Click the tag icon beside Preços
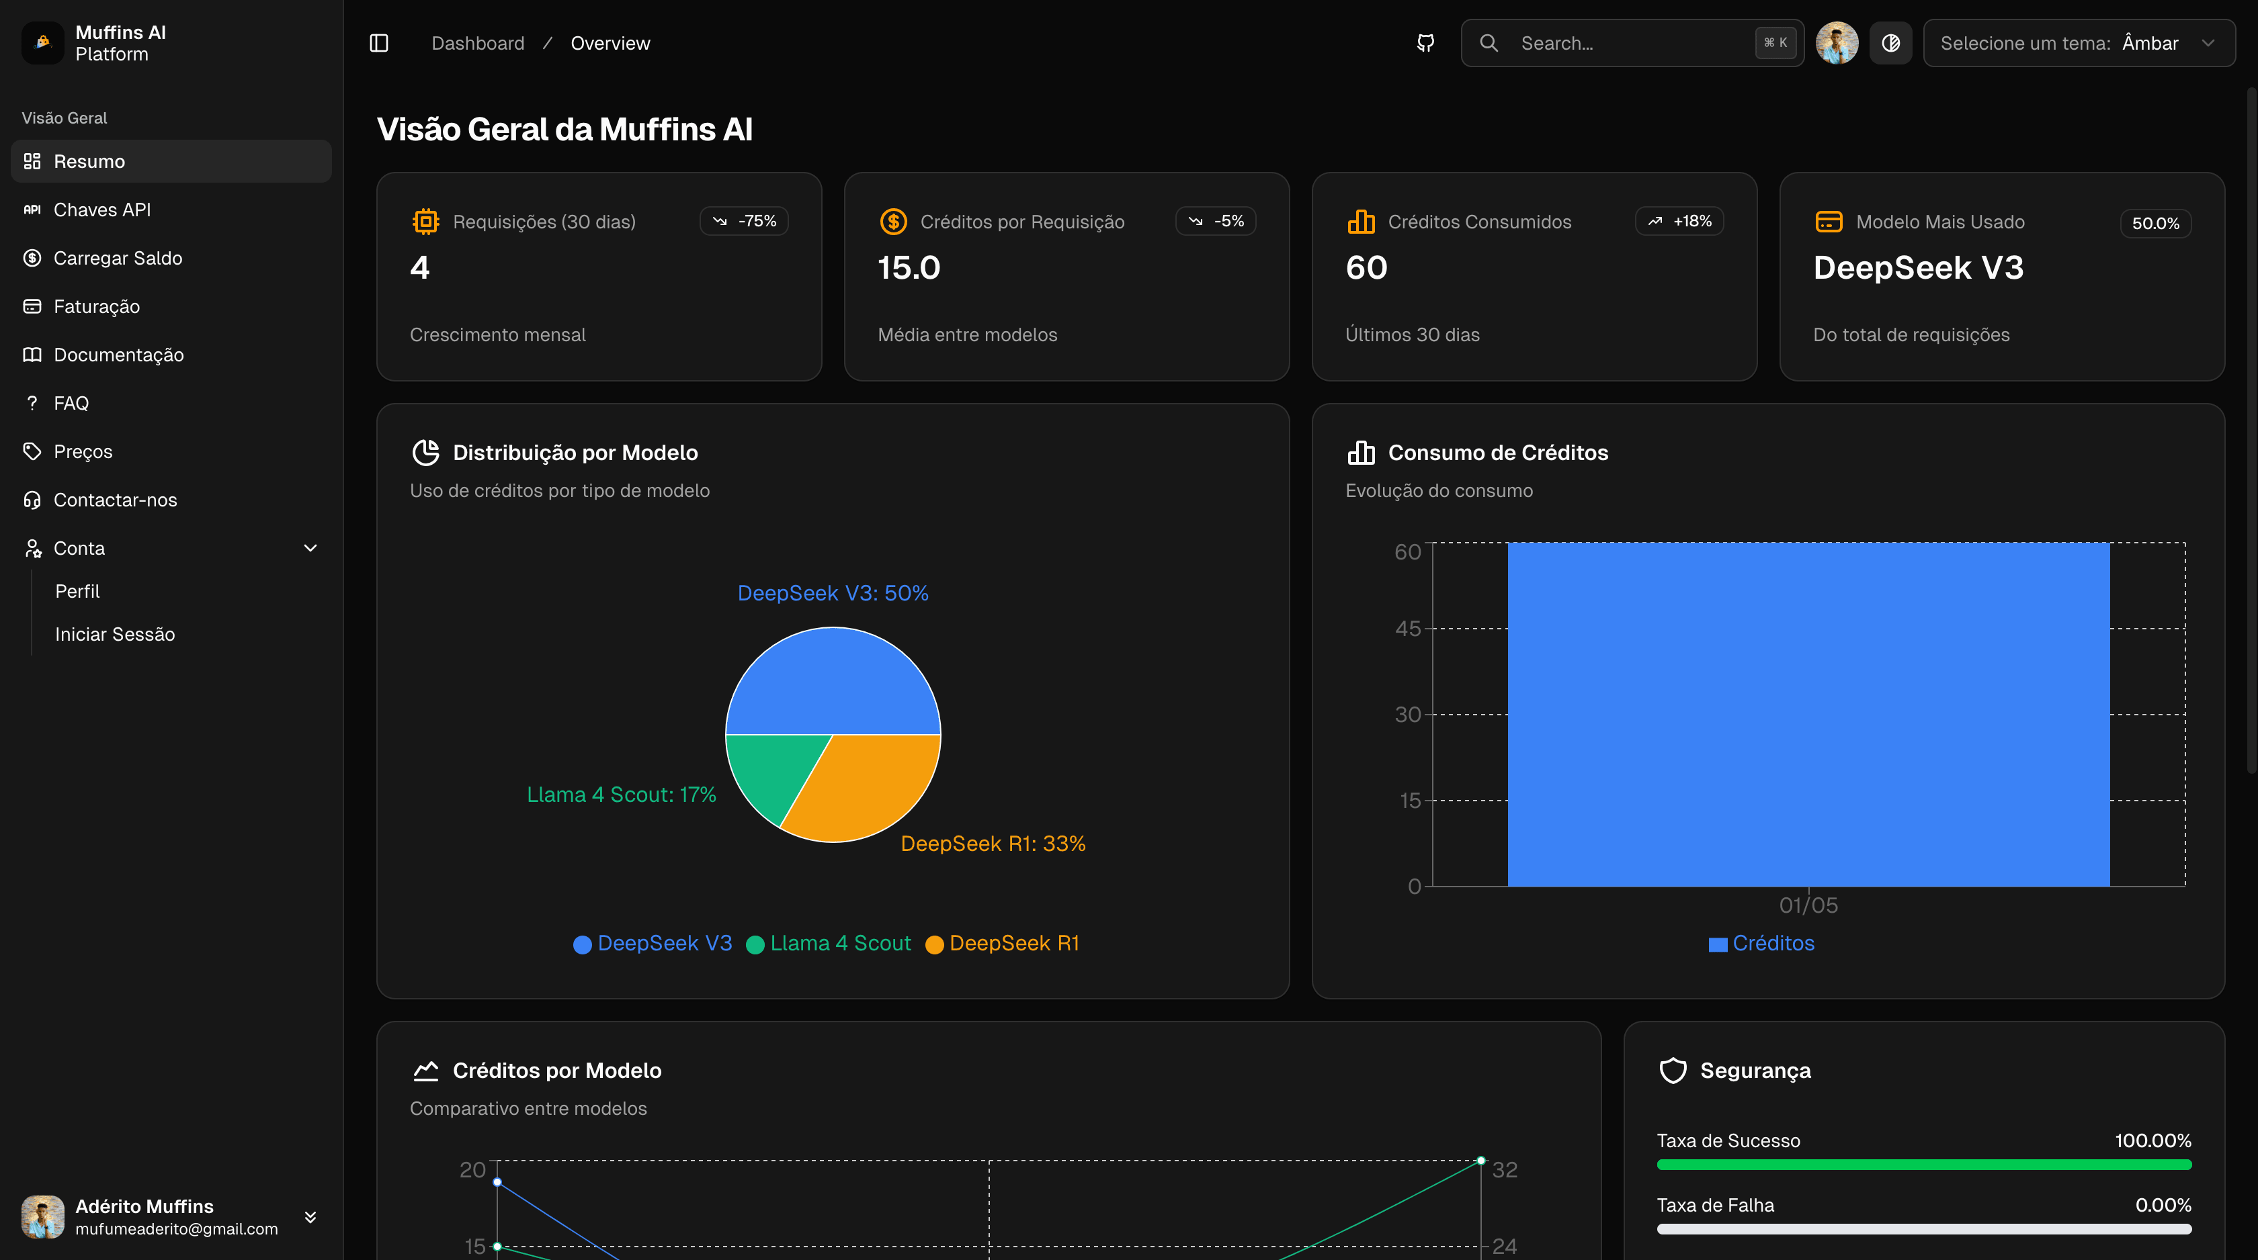 tap(32, 451)
